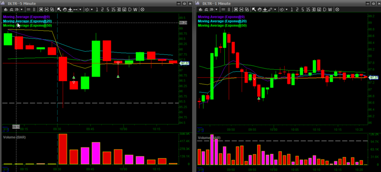Click the 97.37 price marker on 5 Minute chart axis

pyautogui.click(x=184, y=63)
